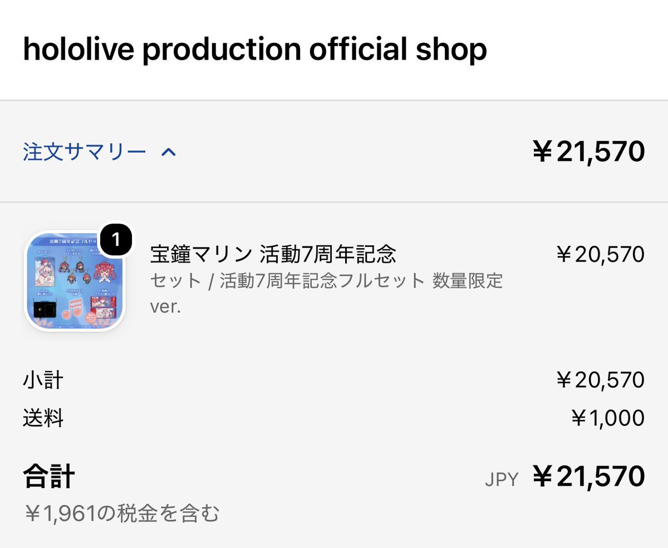668x548 pixels.
Task: Click the 送料 shipping label
Action: coord(43,418)
